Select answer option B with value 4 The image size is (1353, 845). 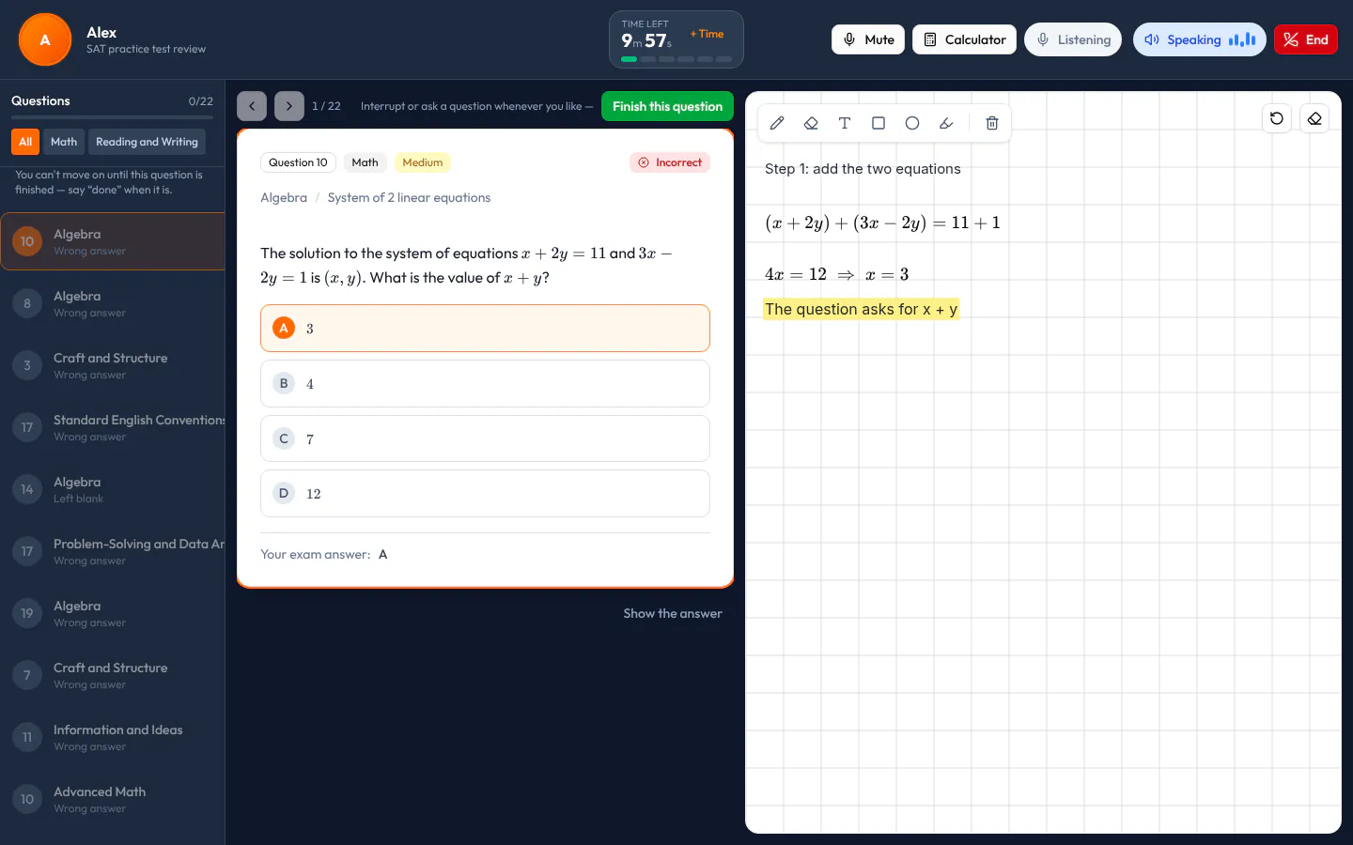click(x=485, y=383)
